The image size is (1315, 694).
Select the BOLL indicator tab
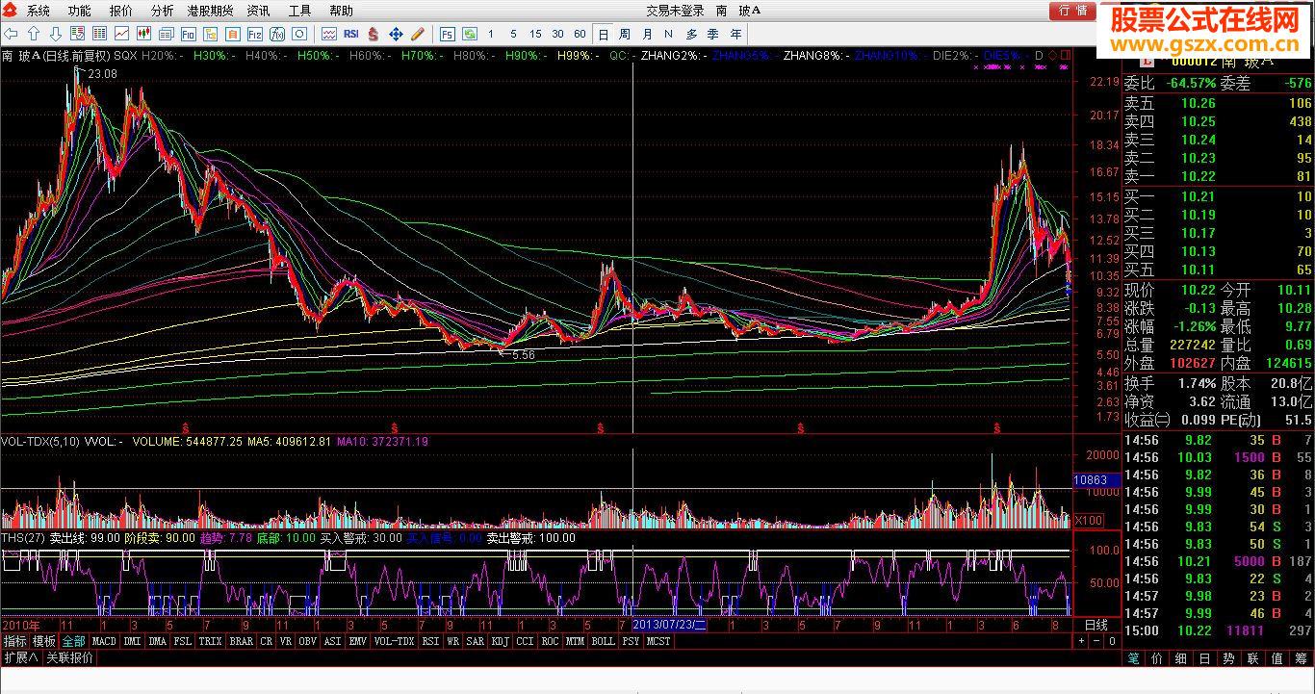tap(603, 641)
